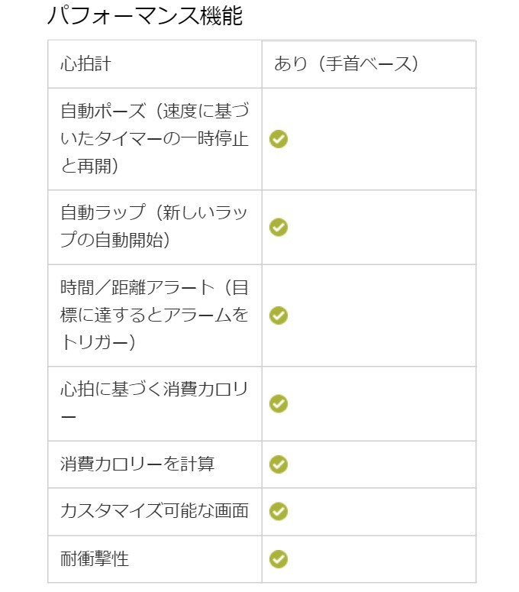The height and width of the screenshot is (592, 519).
Task: Select the 心拍に基づく消費カロリー label
Action: tap(154, 403)
